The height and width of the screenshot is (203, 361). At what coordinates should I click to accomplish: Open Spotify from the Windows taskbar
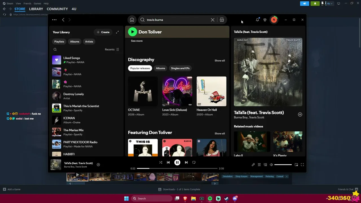(x=210, y=198)
